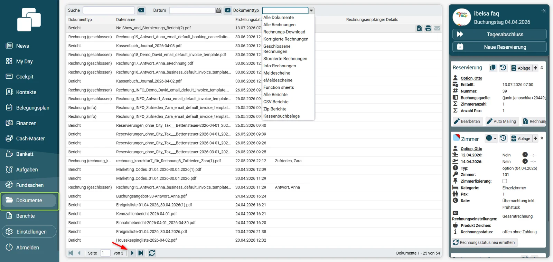Jump to the last documents page

(141, 253)
